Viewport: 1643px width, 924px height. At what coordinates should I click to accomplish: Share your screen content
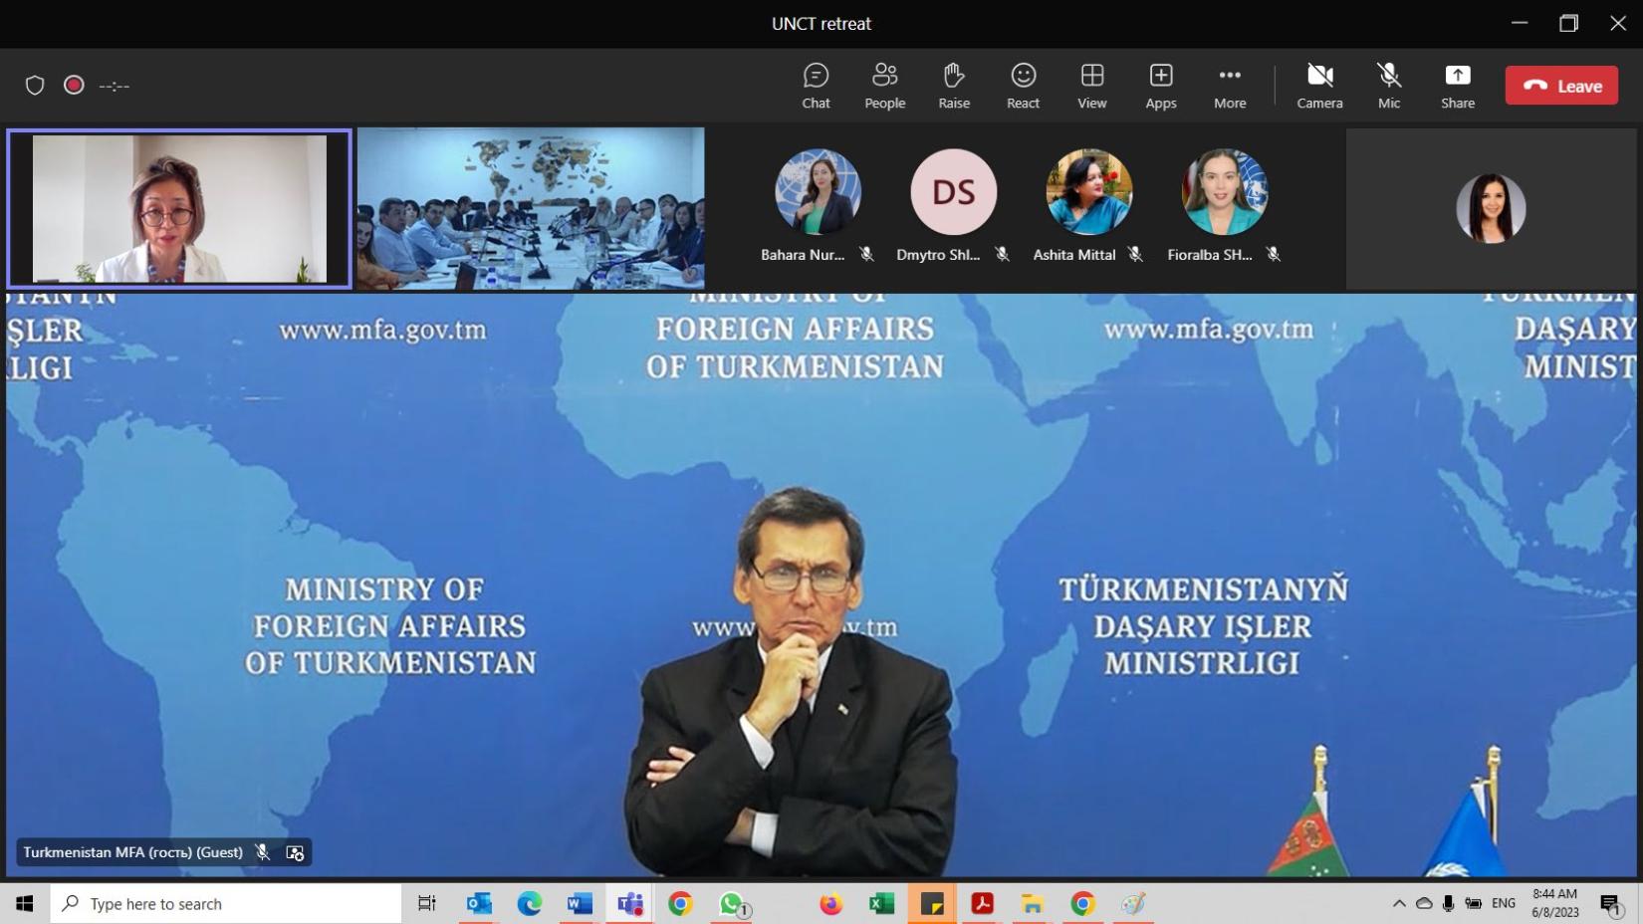[1458, 86]
